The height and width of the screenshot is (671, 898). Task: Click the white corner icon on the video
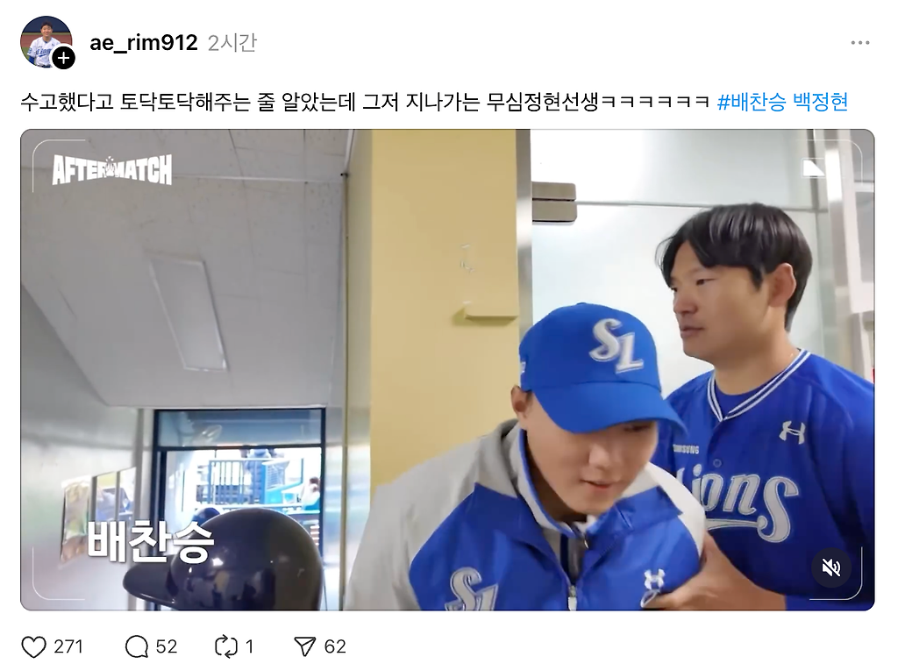click(813, 168)
